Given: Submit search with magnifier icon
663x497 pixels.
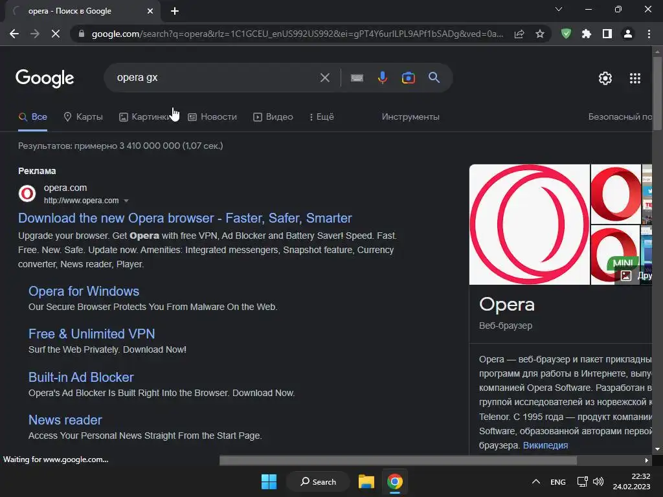Looking at the screenshot, I should [x=434, y=78].
